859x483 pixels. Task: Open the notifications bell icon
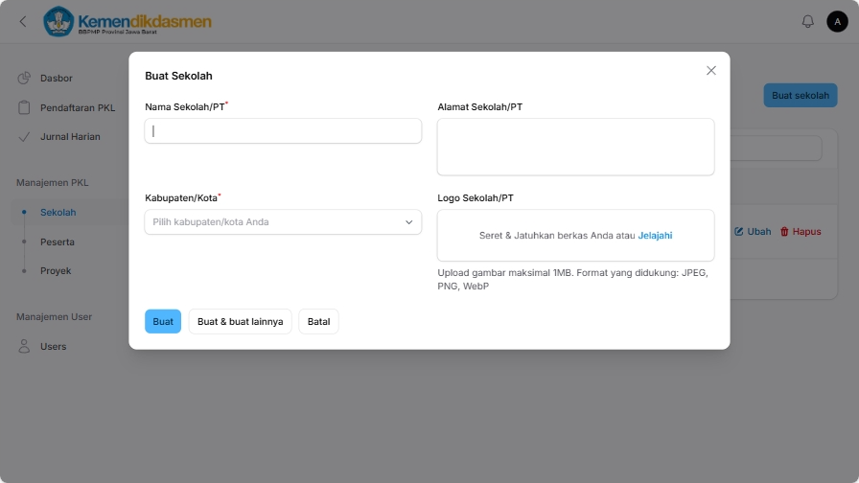coord(807,21)
